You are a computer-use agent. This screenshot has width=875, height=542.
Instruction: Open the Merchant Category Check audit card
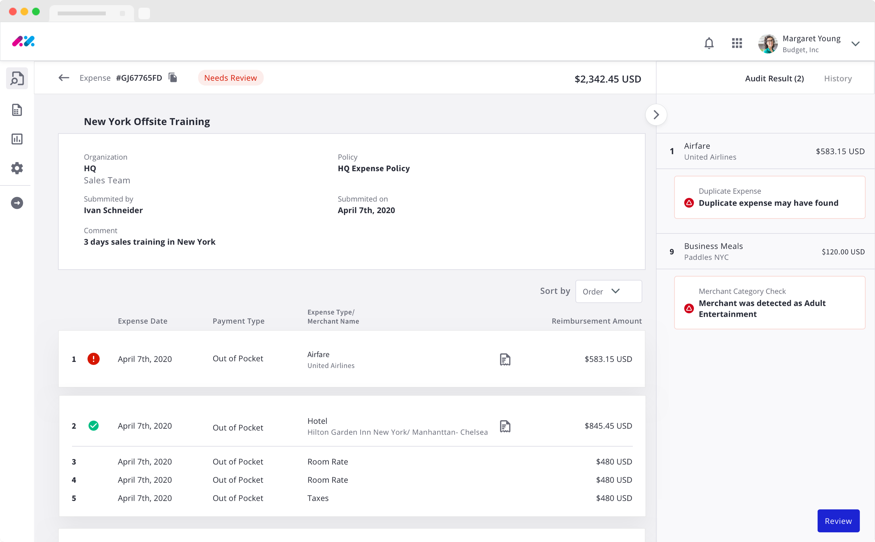[x=770, y=302]
